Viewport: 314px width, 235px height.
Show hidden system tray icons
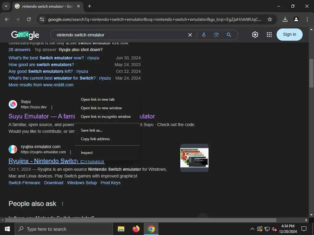[x=252, y=229]
